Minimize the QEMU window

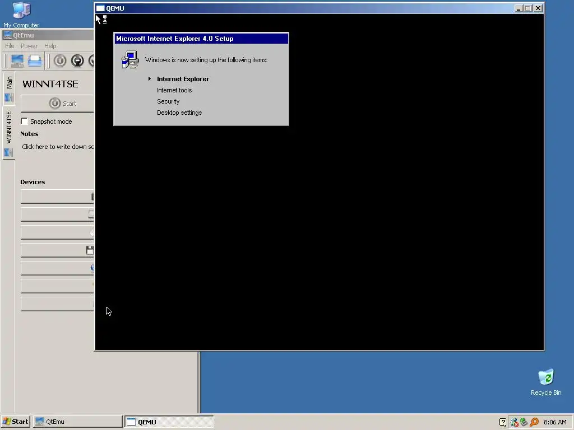518,8
